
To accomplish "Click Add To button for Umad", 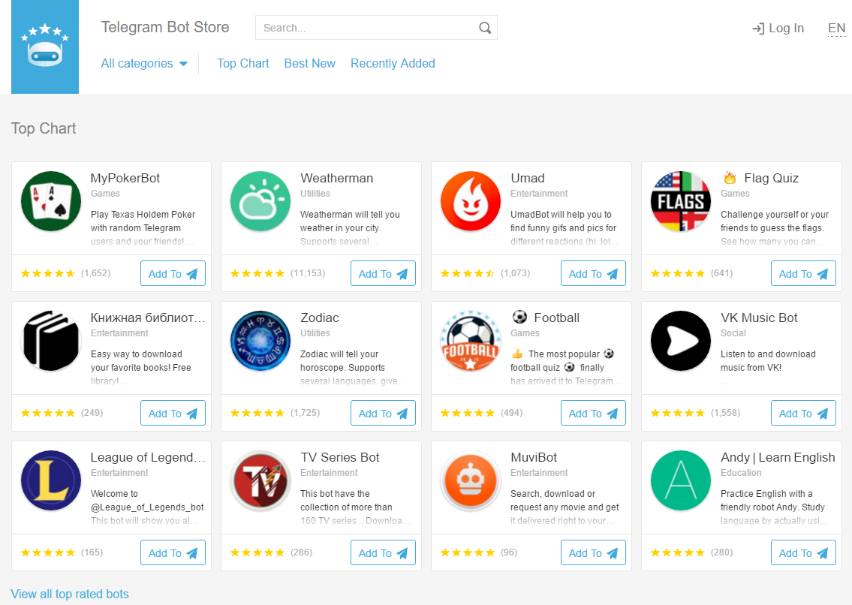I will tap(593, 273).
